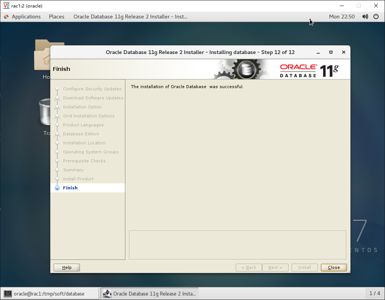Open the power menu icon
385x300 pixels.
[x=376, y=16]
